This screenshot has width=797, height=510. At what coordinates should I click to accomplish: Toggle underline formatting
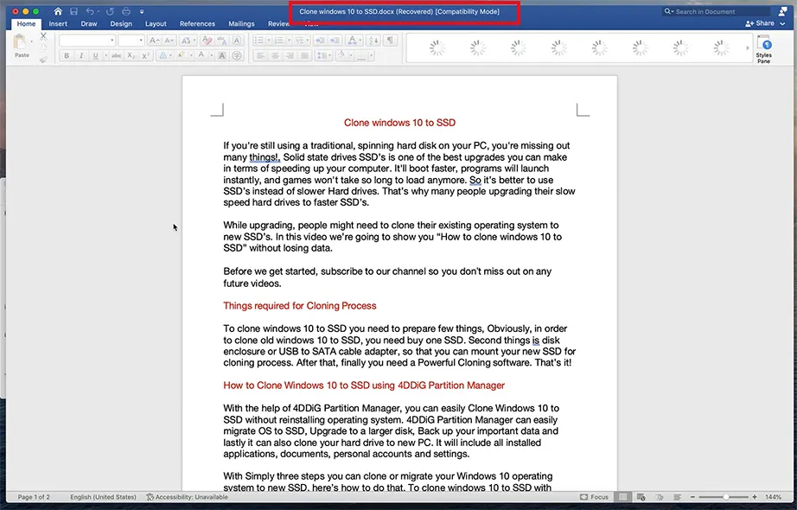point(95,55)
